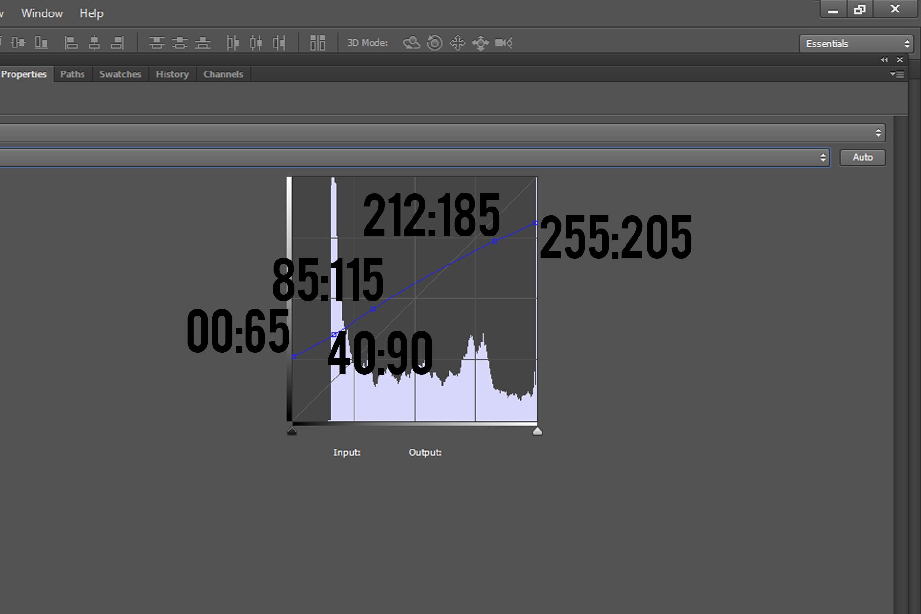This screenshot has width=921, height=614.
Task: Collapse the panel using double-arrow icon
Action: click(x=884, y=60)
